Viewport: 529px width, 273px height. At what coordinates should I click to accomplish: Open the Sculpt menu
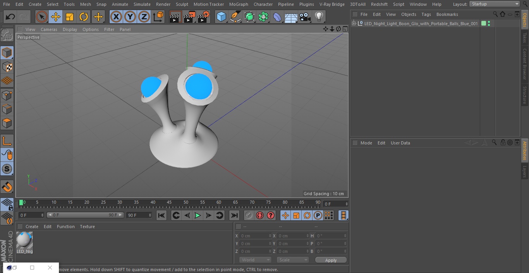(x=182, y=4)
